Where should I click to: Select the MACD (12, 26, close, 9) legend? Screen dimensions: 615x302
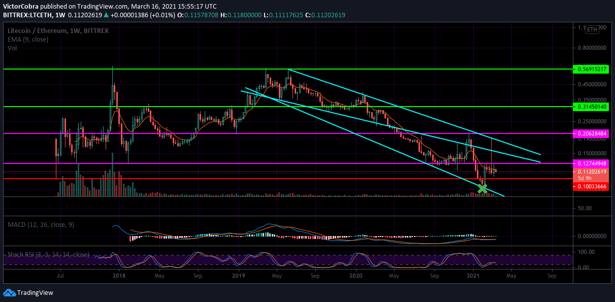(41, 224)
